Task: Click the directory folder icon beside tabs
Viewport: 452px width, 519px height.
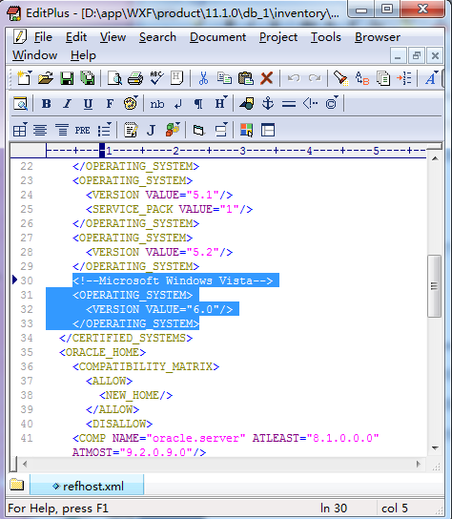Action: pos(17,485)
